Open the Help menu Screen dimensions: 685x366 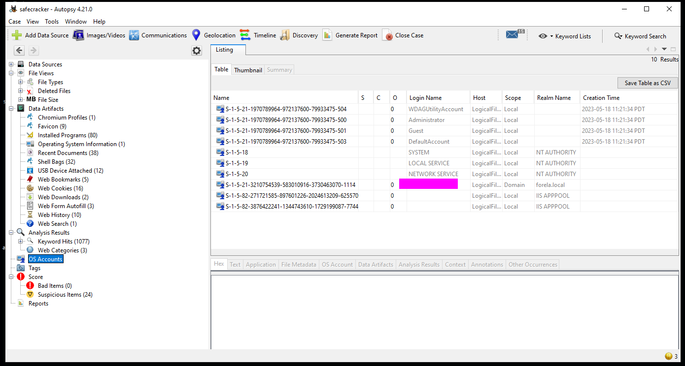100,22
